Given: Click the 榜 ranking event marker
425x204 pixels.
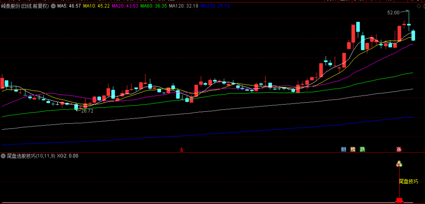Looking at the screenshot, I should tap(353, 149).
